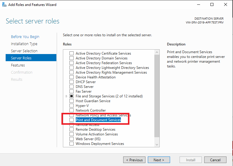Image resolution: width=233 pixels, height=166 pixels.
Task: Click the roles list scrollbar thumb
Action: (157, 96)
